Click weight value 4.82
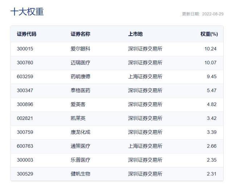The height and width of the screenshot is (190, 232). [212, 104]
